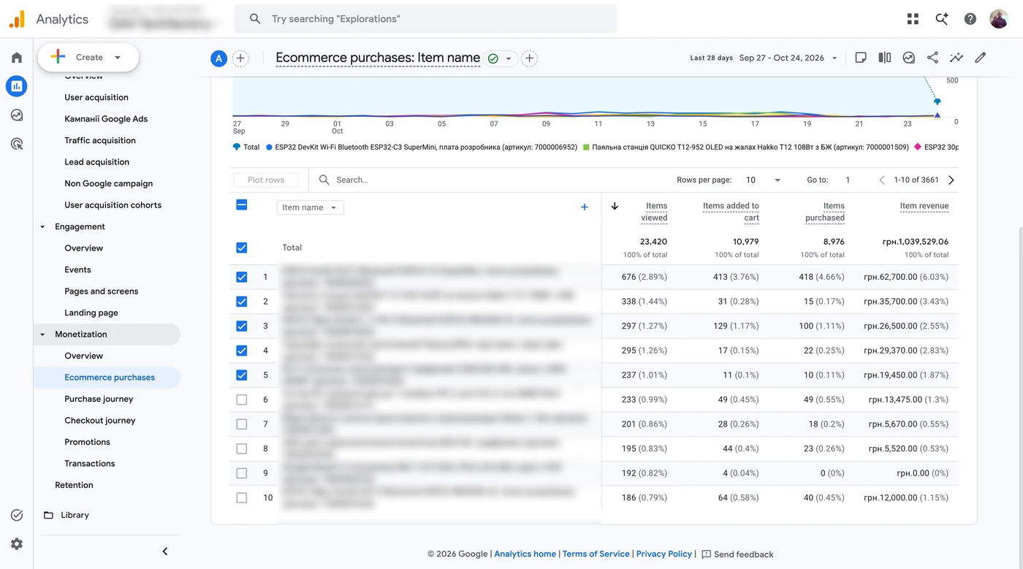1023x569 pixels.
Task: Open the Insights sparkline icon
Action: 957,58
